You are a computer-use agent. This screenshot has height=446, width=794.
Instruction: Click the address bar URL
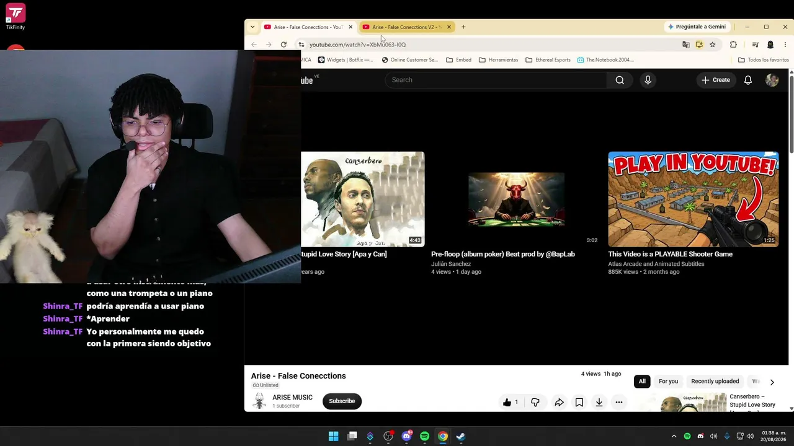[358, 45]
